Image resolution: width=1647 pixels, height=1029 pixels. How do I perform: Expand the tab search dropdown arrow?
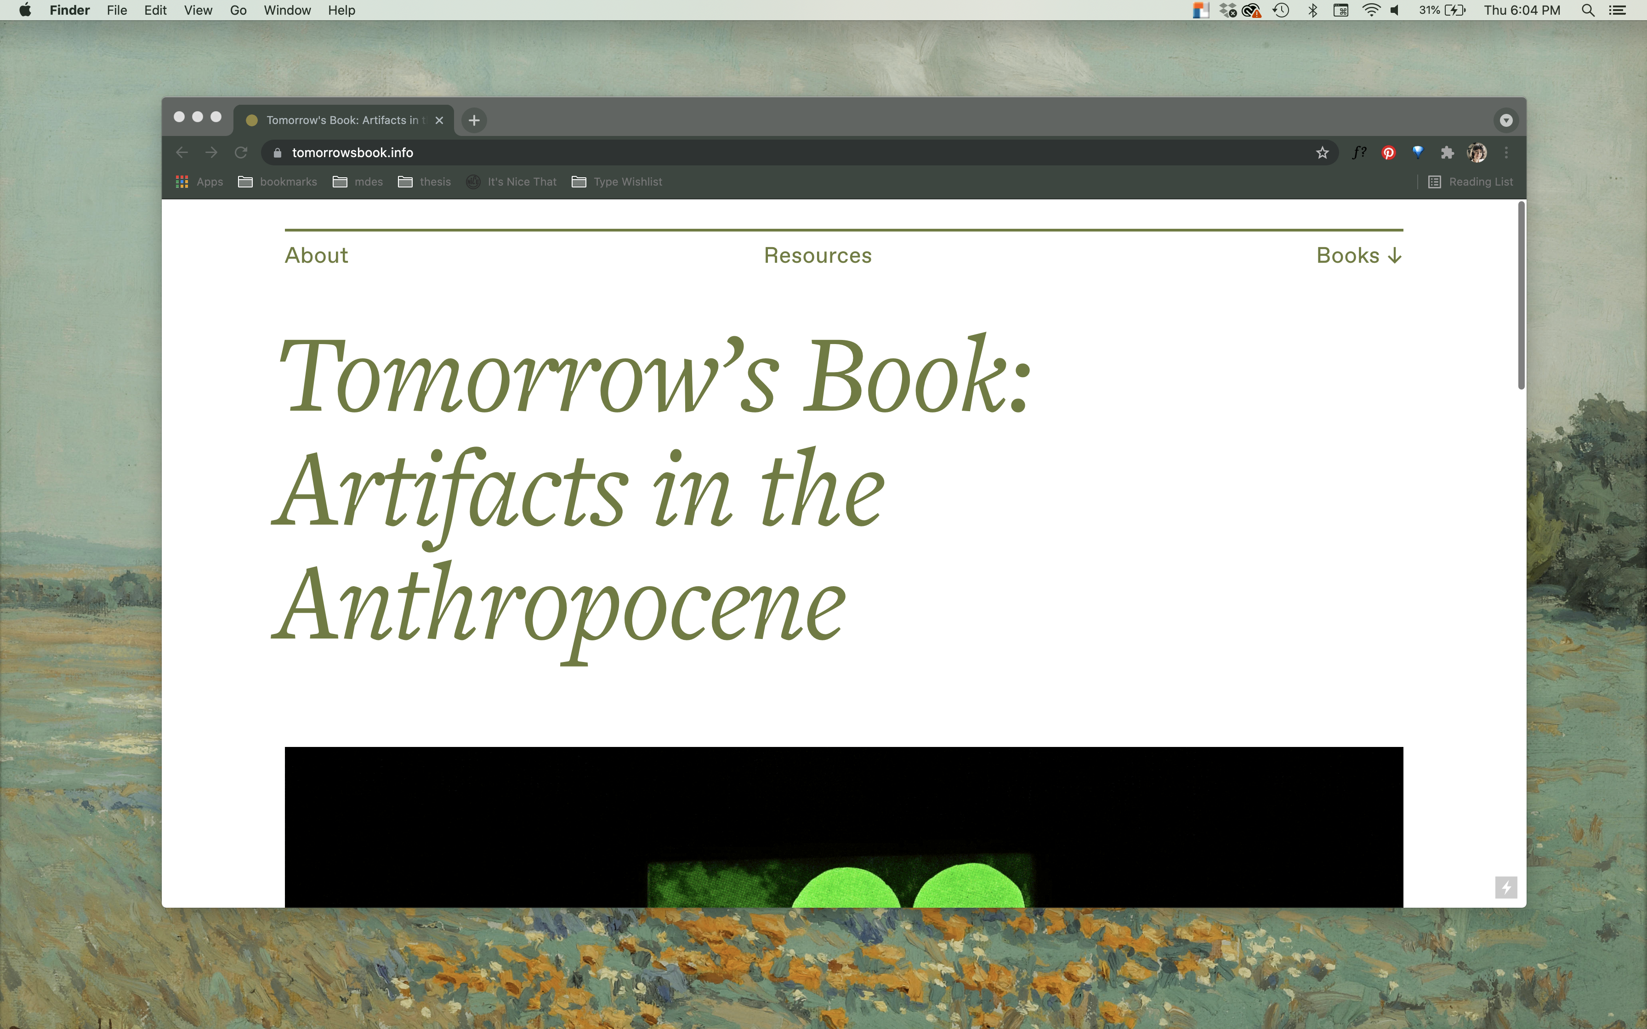coord(1505,120)
